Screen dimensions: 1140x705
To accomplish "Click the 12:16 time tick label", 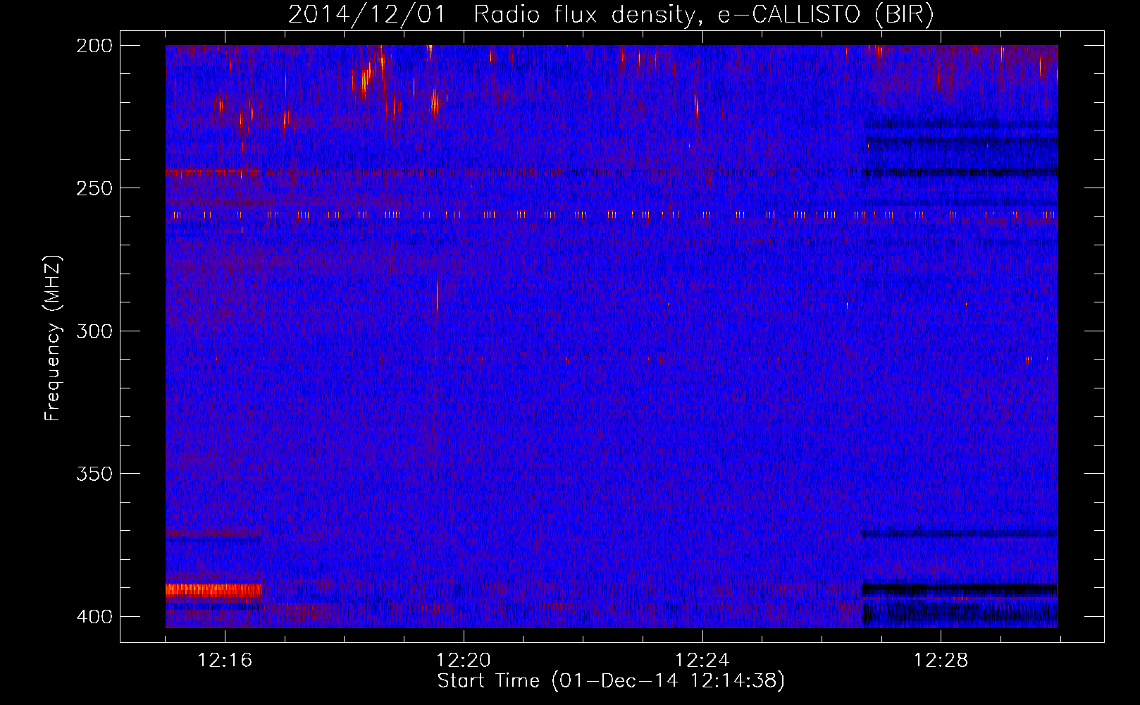I will [225, 661].
